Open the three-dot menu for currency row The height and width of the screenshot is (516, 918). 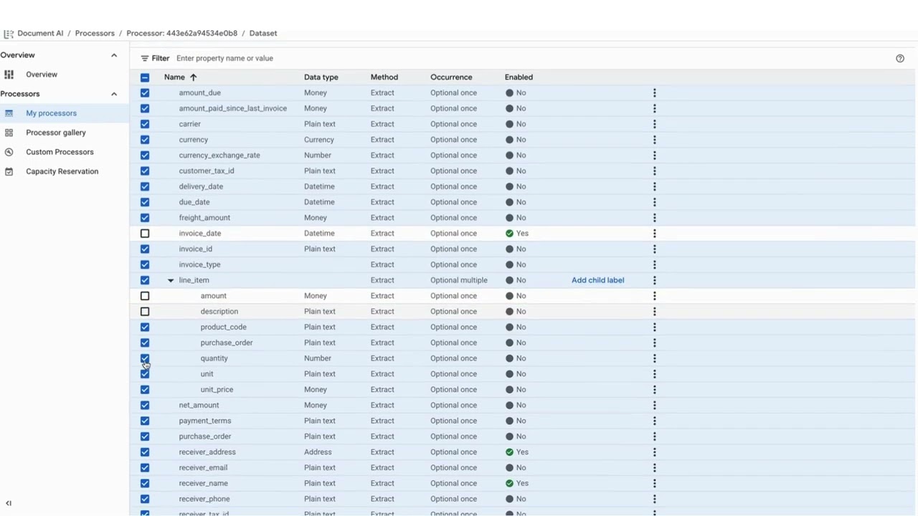click(x=654, y=140)
